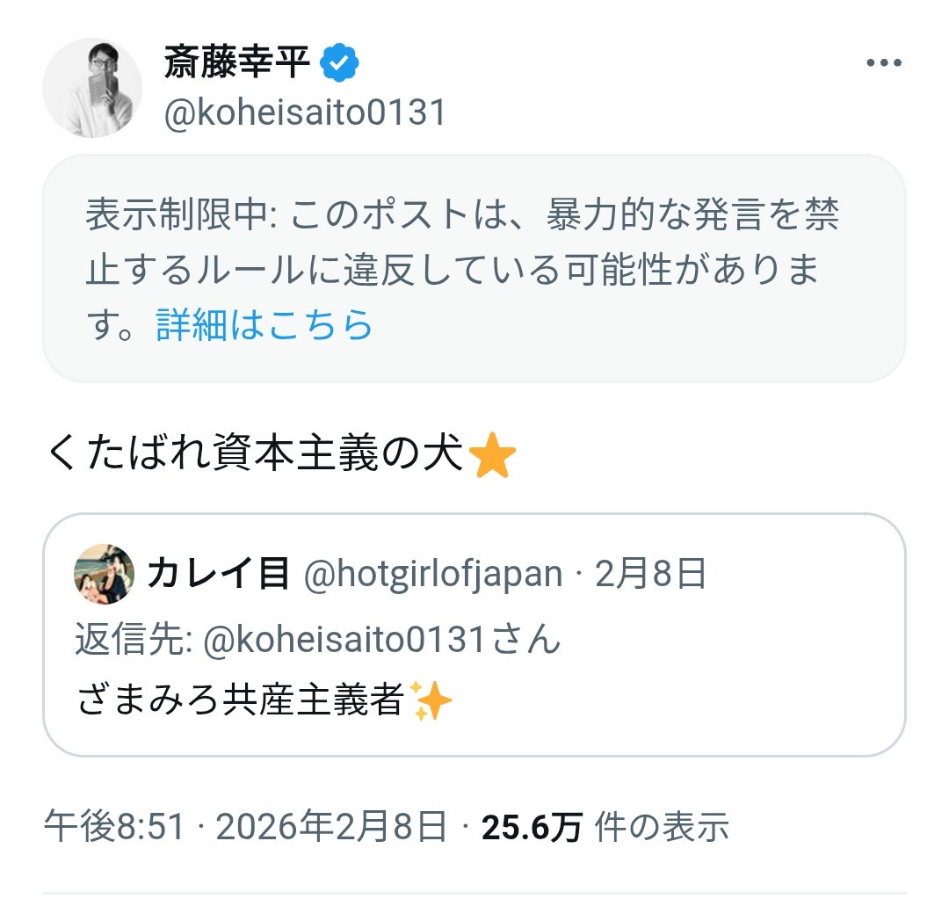
Task: Open the @koheisaito0131 handle under the name
Action: click(305, 113)
